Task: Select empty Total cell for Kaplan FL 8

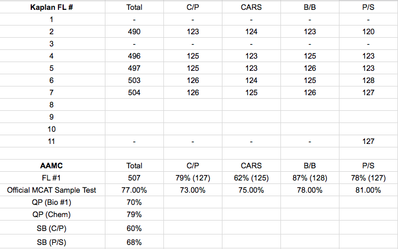Action: pos(134,105)
